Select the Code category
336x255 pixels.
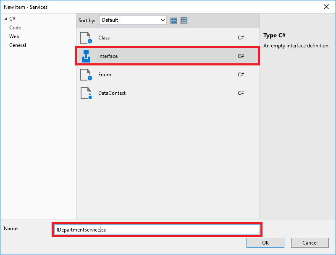[x=15, y=28]
